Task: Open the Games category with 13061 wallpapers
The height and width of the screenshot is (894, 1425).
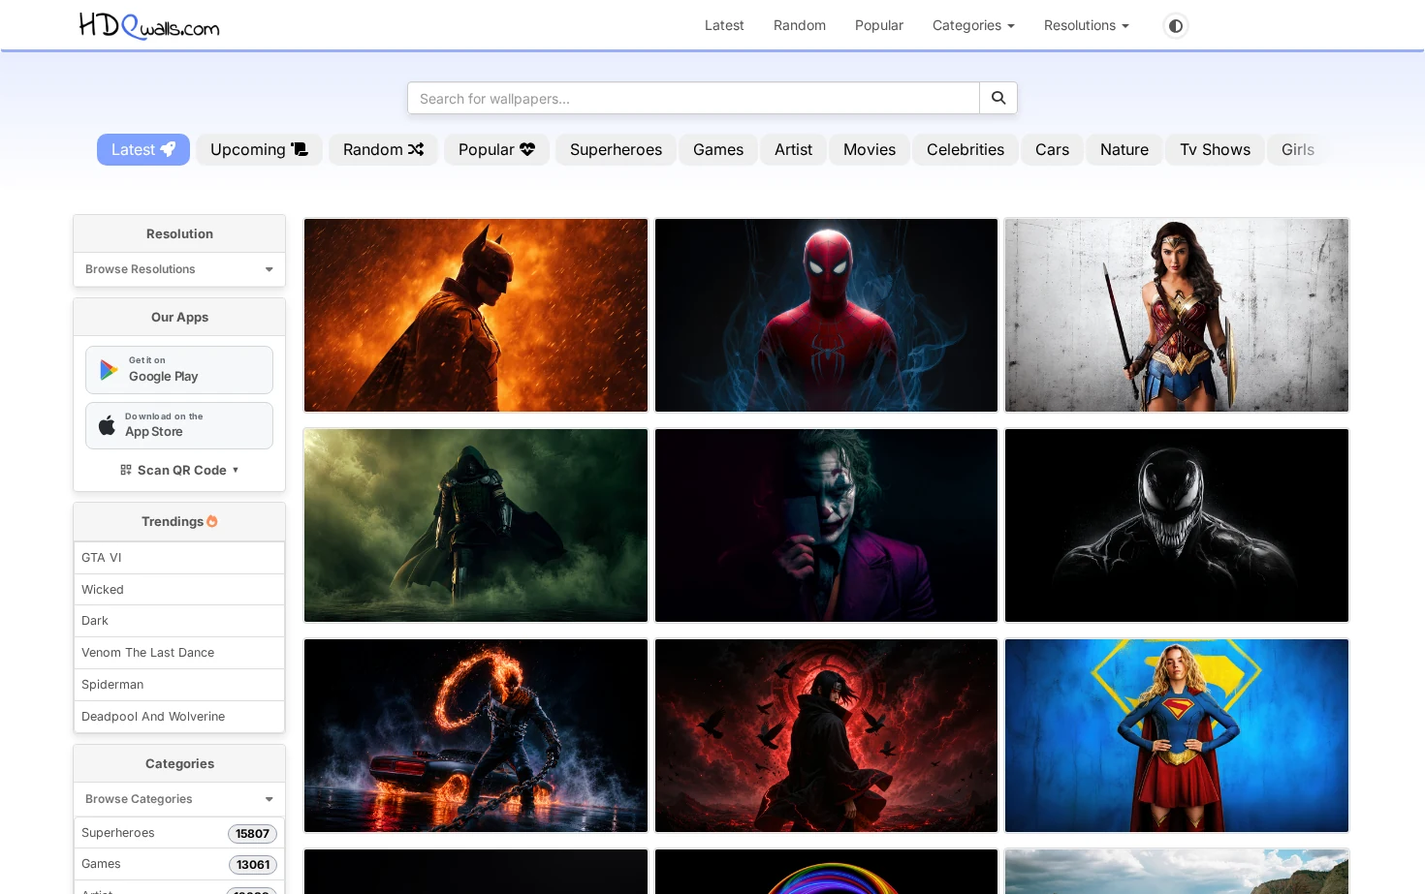Action: coord(179,864)
